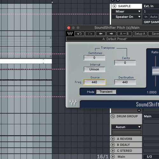Click the B DEALY return track button
The image size is (159, 159).
tap(113, 145)
